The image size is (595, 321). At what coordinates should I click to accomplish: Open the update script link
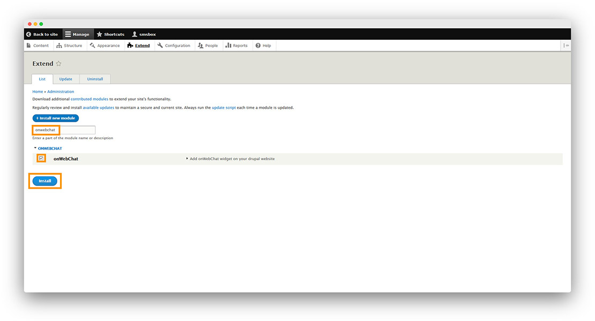[224, 108]
